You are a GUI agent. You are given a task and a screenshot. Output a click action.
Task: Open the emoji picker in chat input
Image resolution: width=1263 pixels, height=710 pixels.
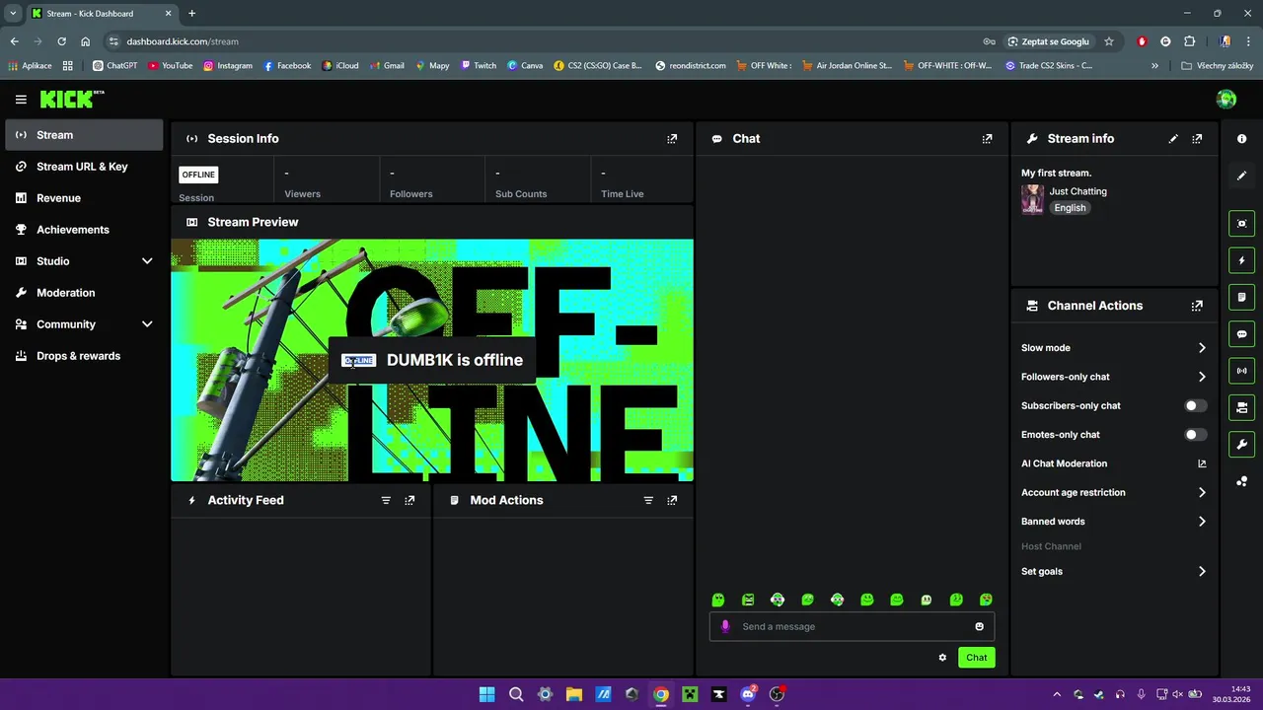[979, 626]
